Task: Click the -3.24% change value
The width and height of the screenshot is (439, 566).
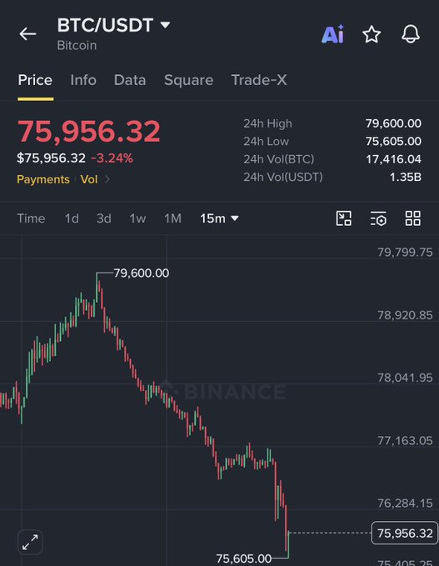Action: pyautogui.click(x=112, y=158)
